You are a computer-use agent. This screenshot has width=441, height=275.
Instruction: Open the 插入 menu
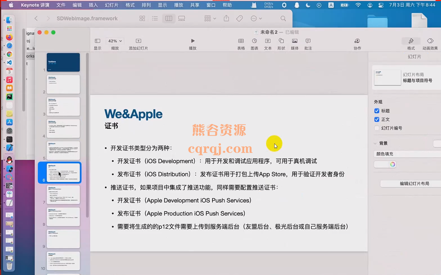coord(93,5)
